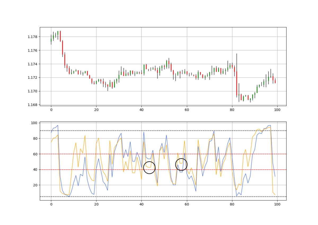
Task: Select x-axis label 0 under candlestick chart
Action: (x=51, y=110)
